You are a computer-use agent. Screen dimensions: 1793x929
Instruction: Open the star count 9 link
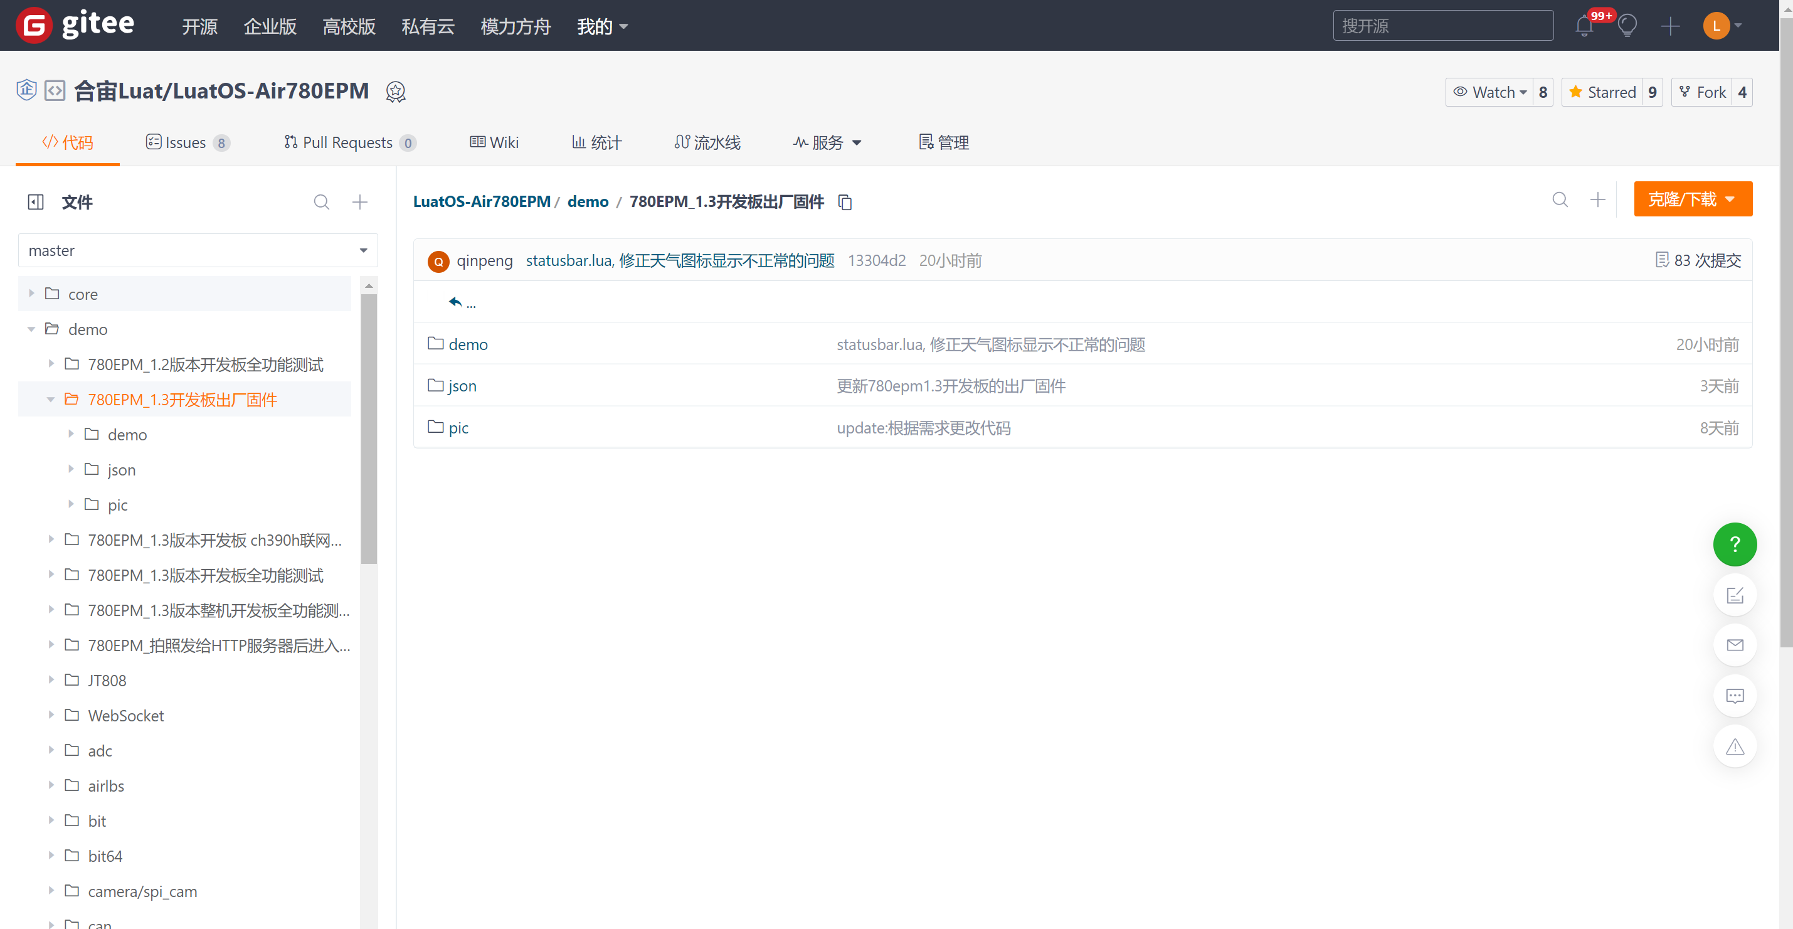point(1653,92)
